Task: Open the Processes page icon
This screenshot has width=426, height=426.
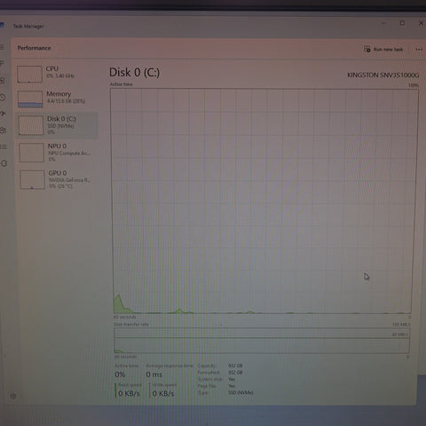Action: click(x=2, y=63)
